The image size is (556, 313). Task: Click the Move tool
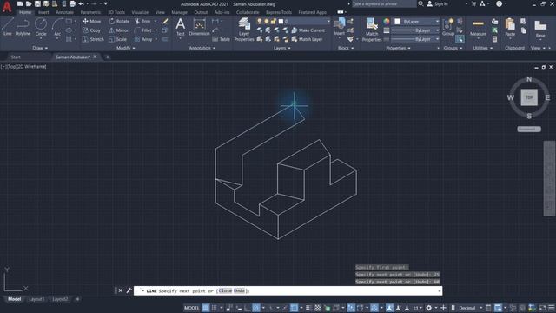(x=92, y=21)
